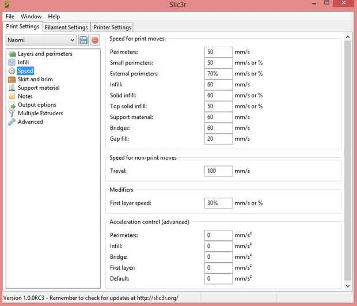The height and width of the screenshot is (306, 357).
Task: Select the Speed settings page
Action: 25,71
